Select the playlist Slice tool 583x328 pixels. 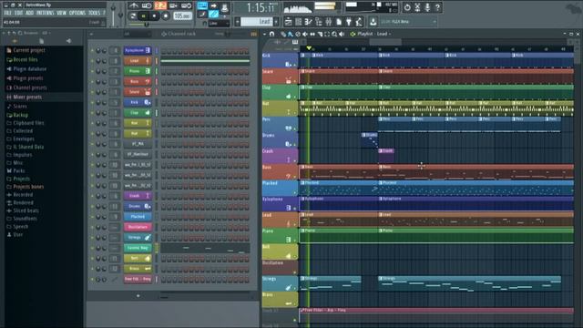click(x=320, y=34)
